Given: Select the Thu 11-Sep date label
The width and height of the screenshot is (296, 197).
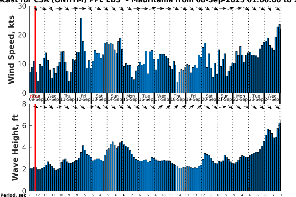Looking at the screenshot, I should 67,98.
